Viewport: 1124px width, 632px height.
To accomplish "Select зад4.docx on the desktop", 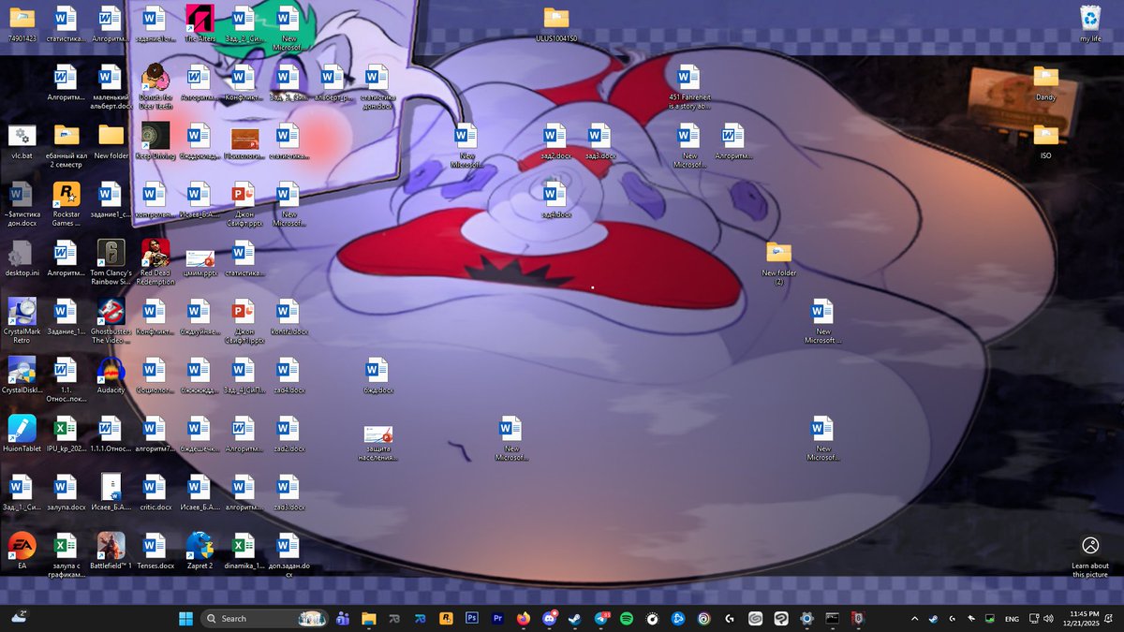I will pyautogui.click(x=555, y=200).
